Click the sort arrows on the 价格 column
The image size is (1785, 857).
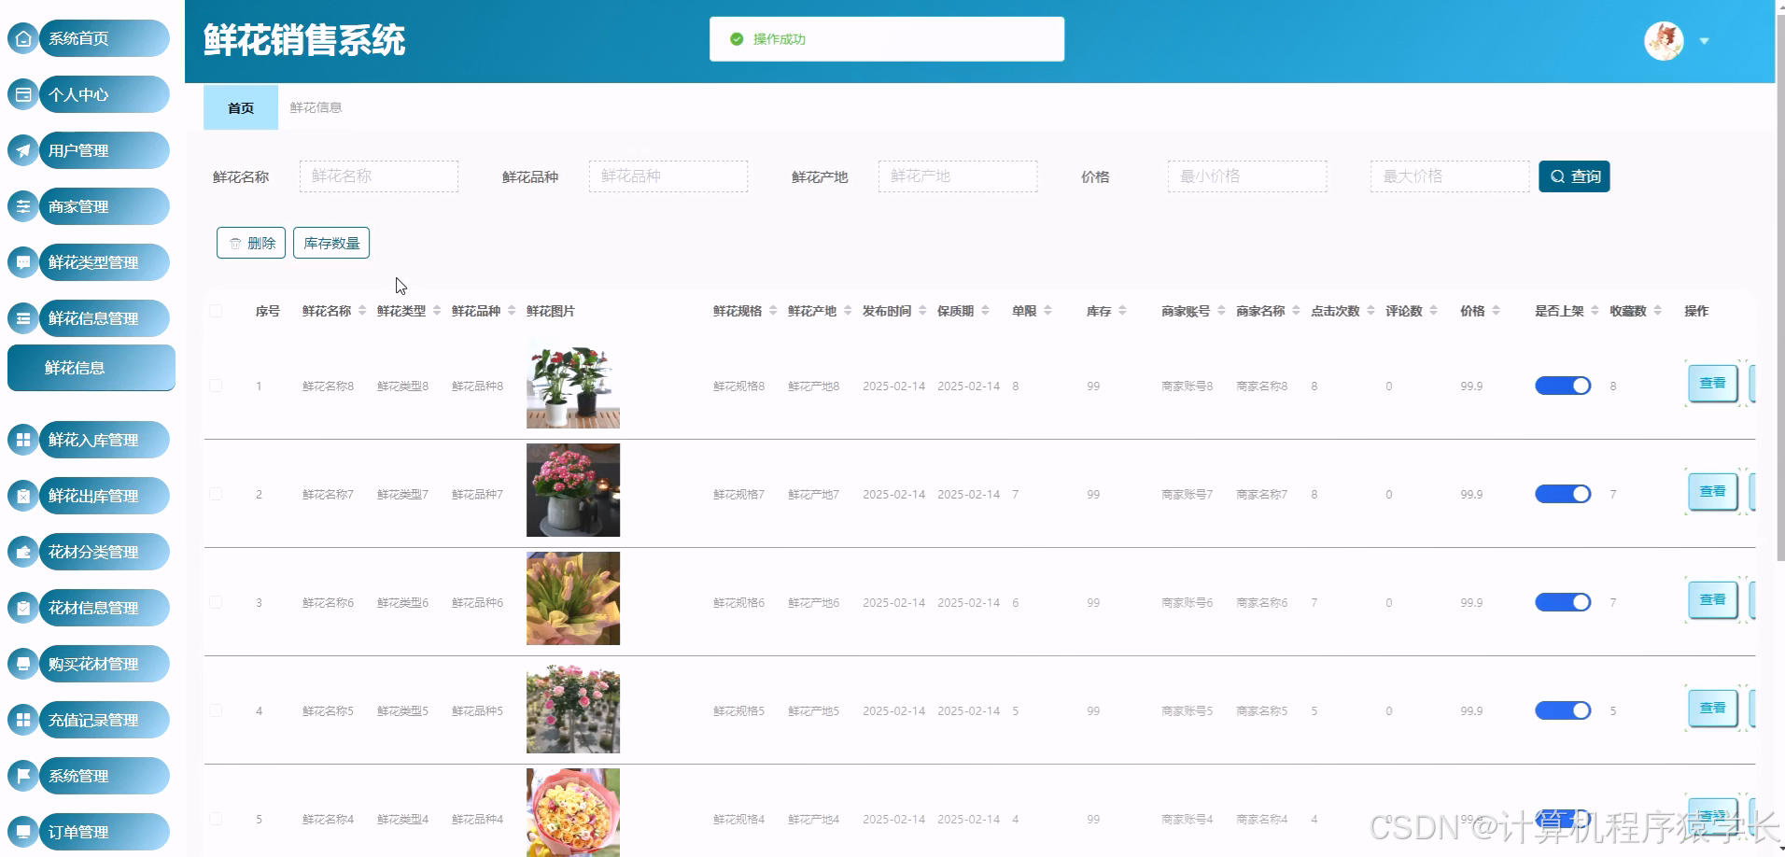1497,311
